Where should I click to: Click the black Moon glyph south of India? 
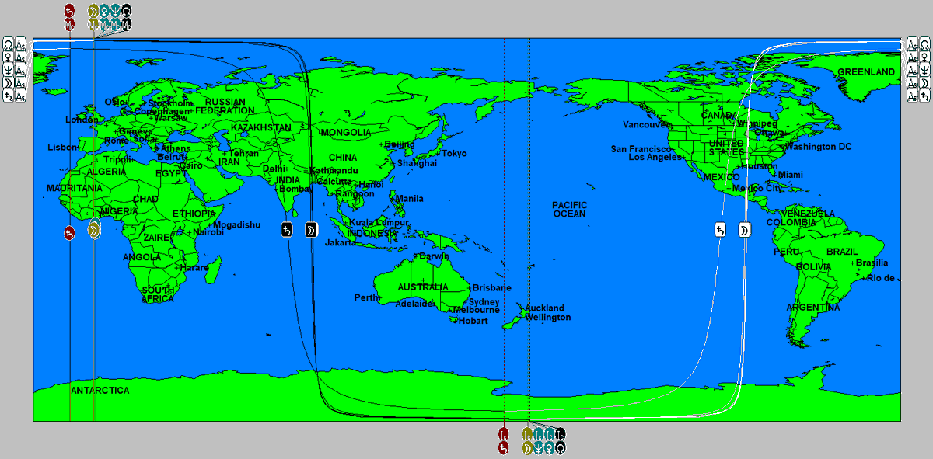(x=310, y=230)
